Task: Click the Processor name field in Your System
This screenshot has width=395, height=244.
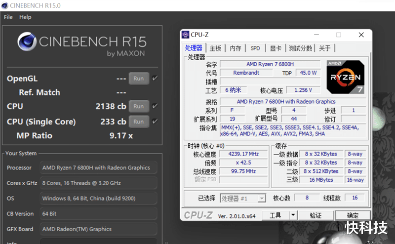Action: click(99, 167)
